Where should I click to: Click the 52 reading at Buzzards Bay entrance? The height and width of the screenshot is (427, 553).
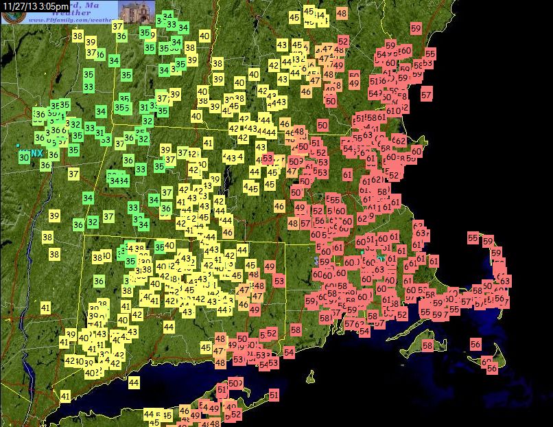coord(402,314)
